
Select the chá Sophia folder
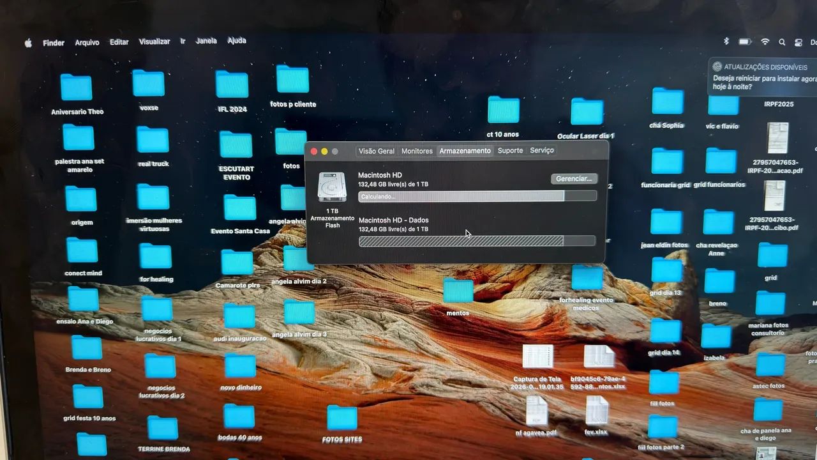coord(668,102)
